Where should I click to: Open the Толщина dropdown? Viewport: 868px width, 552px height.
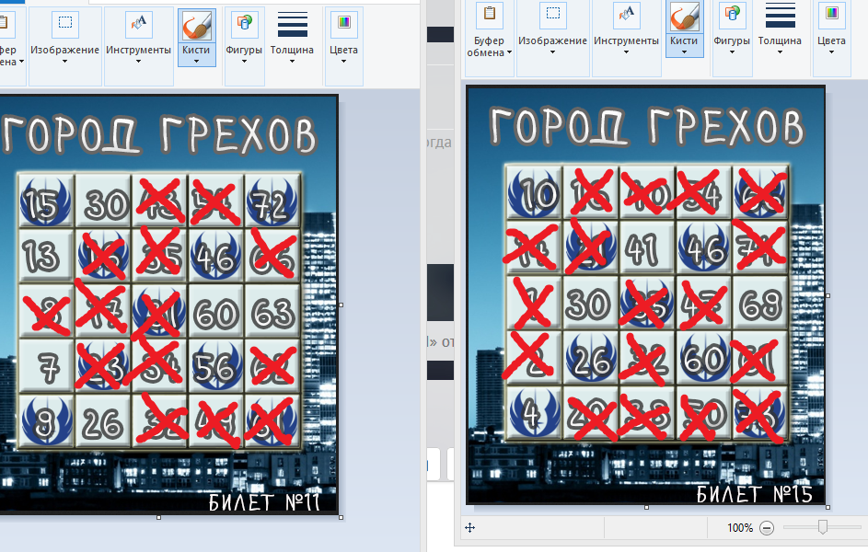coord(293,61)
